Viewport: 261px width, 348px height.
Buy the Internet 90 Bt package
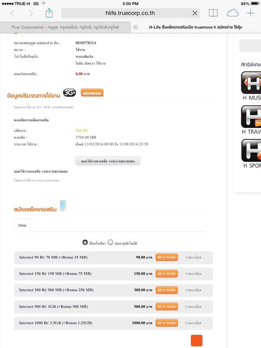coord(167,257)
